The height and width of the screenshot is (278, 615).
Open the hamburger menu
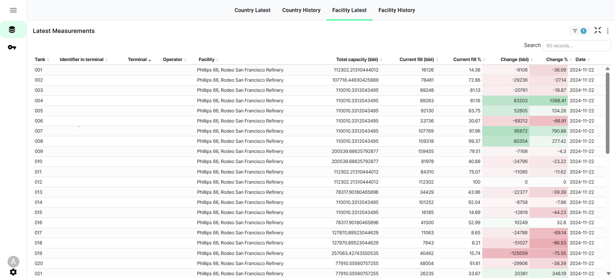pyautogui.click(x=13, y=10)
